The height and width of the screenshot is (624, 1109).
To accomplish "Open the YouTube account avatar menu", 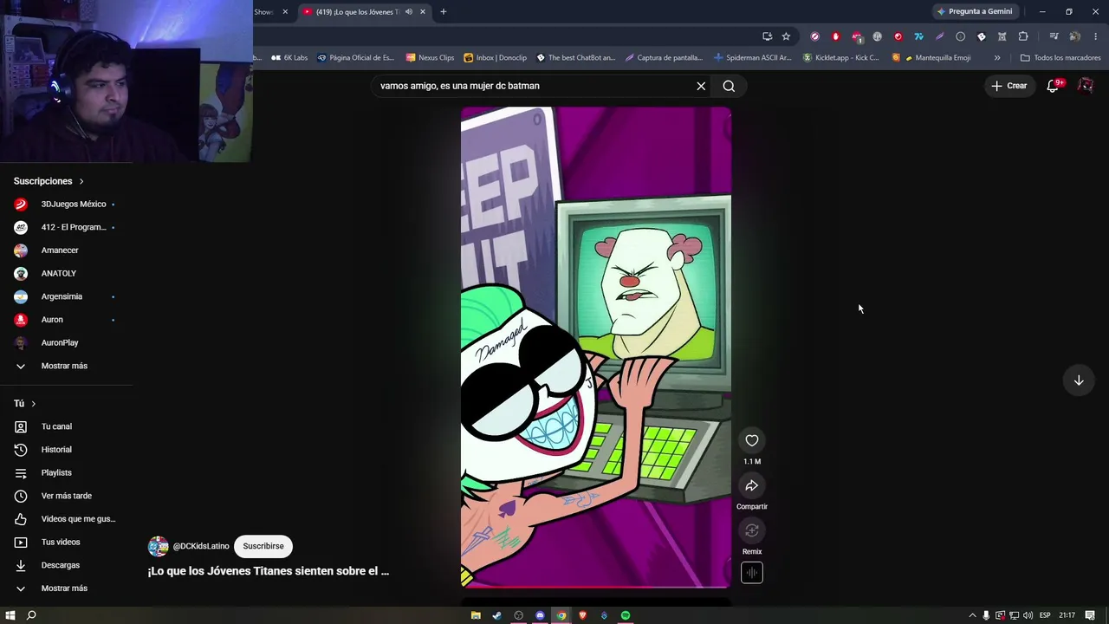I will pyautogui.click(x=1086, y=86).
